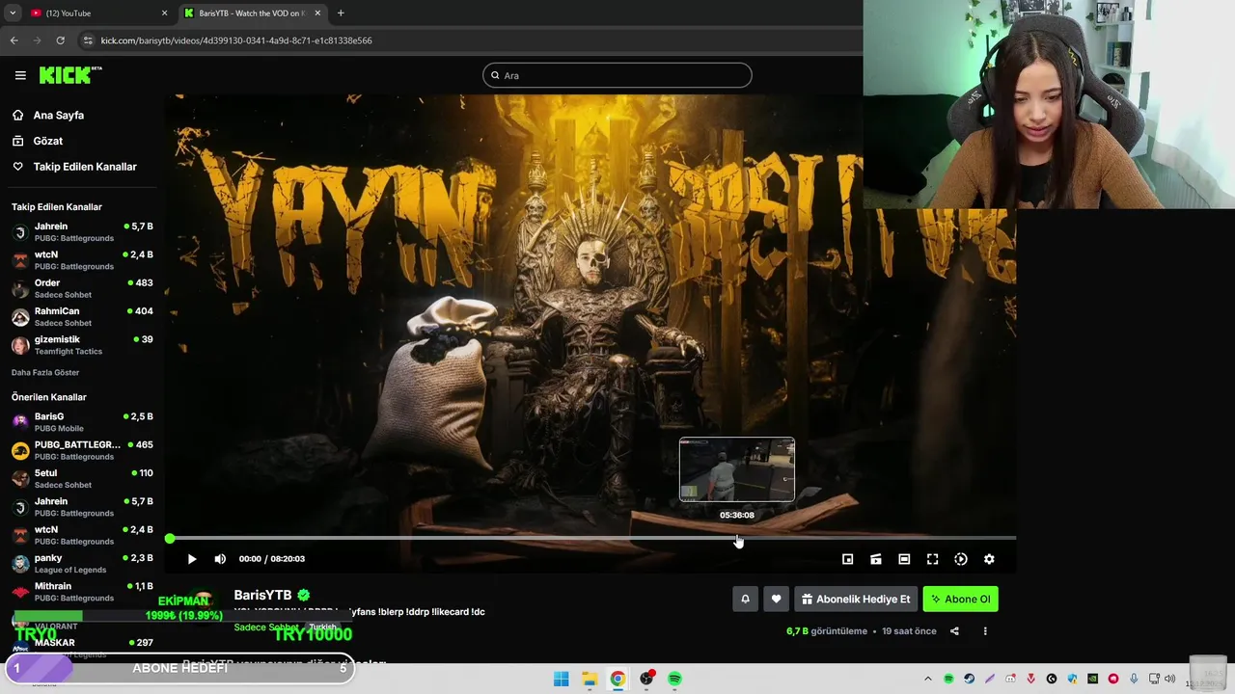1235x694 pixels.
Task: Open Spotify from taskbar
Action: (x=674, y=679)
